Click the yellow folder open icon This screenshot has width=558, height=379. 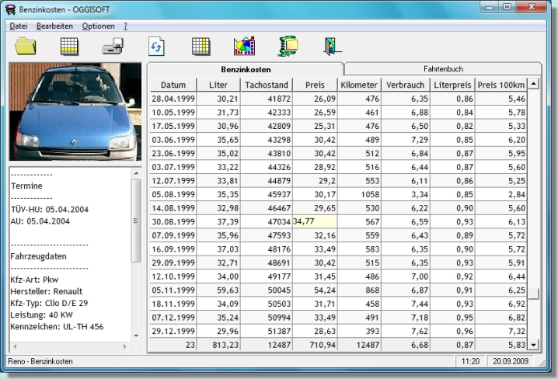tap(26, 46)
